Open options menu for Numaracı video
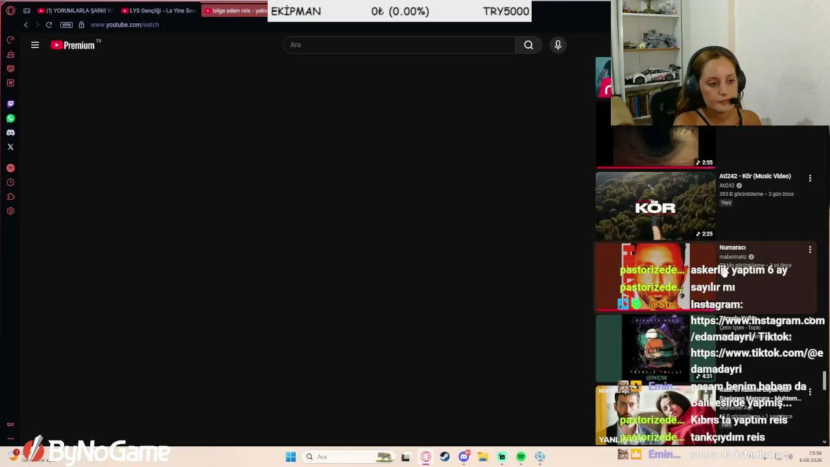Viewport: 830px width, 467px height. pyautogui.click(x=810, y=249)
